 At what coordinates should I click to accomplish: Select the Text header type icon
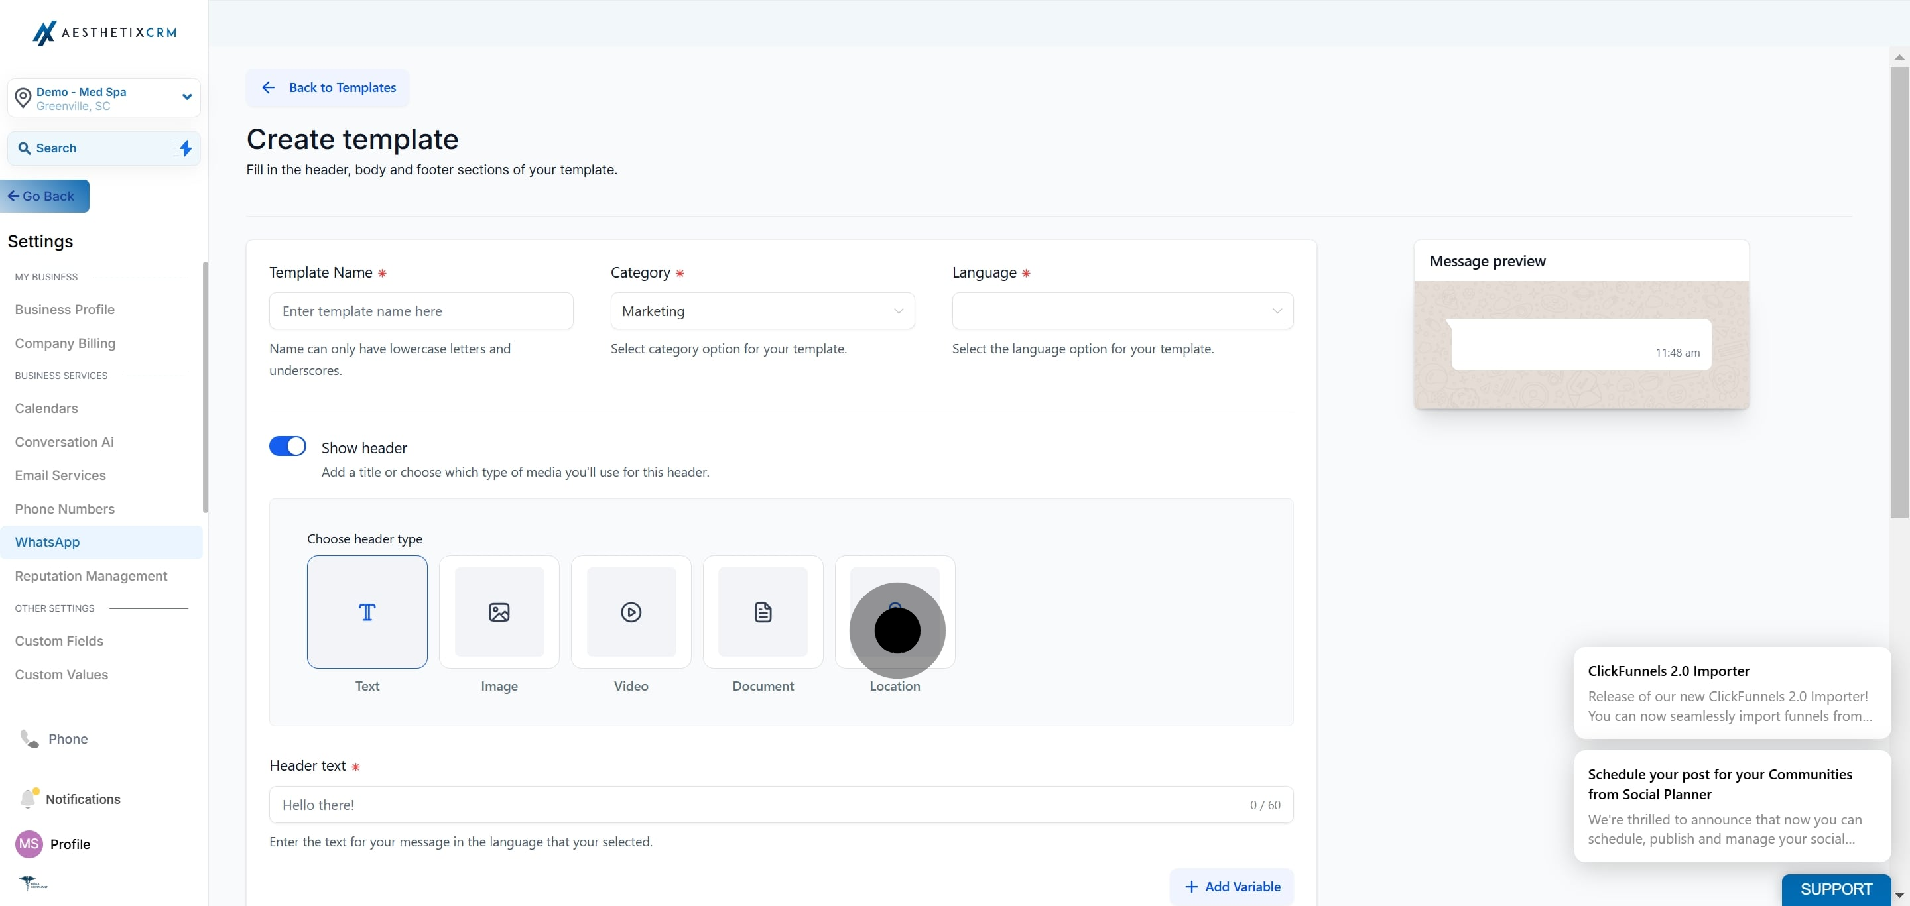pos(367,612)
